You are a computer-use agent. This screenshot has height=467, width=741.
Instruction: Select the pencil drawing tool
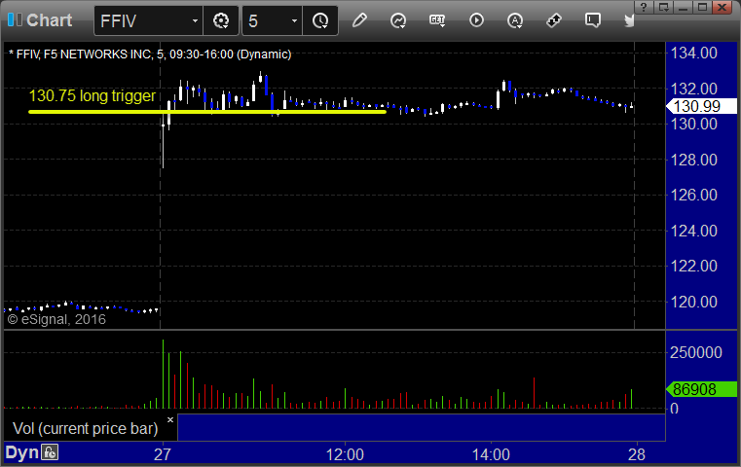point(359,20)
